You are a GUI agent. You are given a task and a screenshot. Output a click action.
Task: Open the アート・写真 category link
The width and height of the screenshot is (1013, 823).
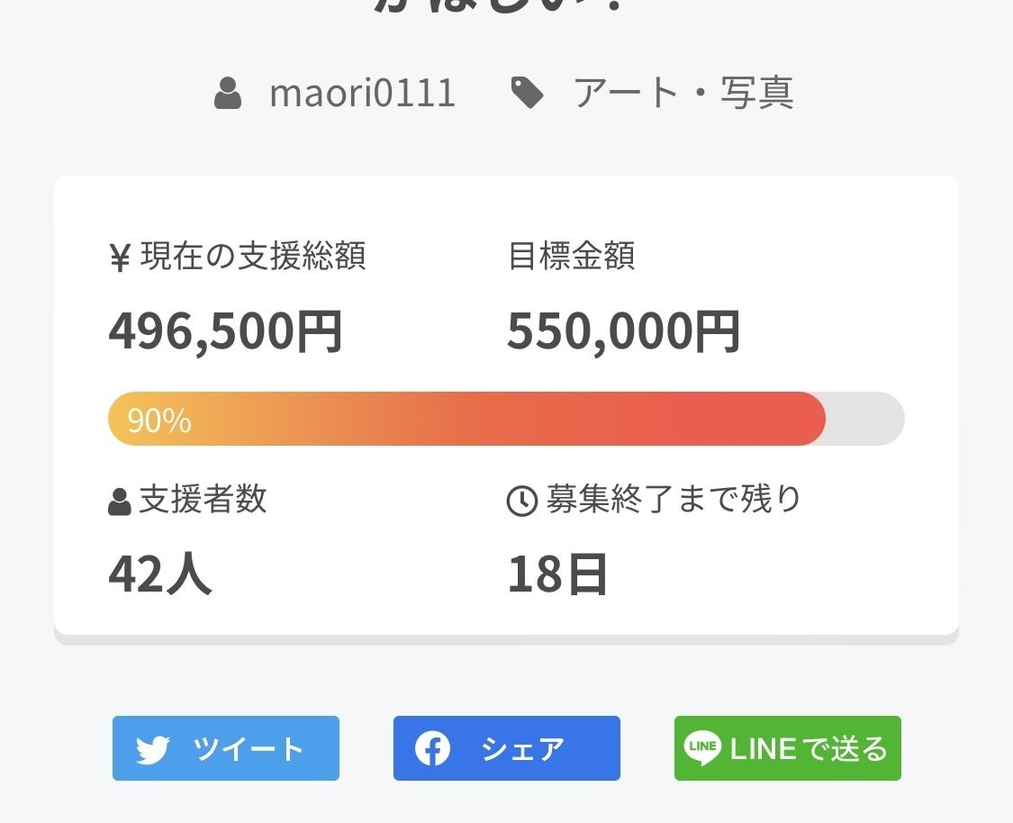pyautogui.click(x=683, y=93)
